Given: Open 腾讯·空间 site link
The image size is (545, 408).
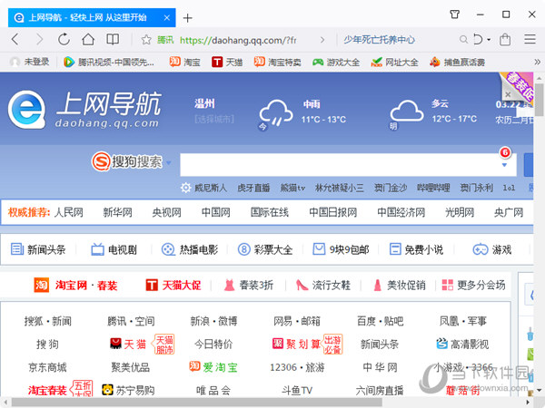Looking at the screenshot, I should click(131, 321).
